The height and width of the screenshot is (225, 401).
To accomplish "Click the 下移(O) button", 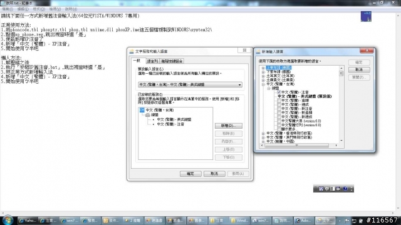I will click(x=228, y=157).
